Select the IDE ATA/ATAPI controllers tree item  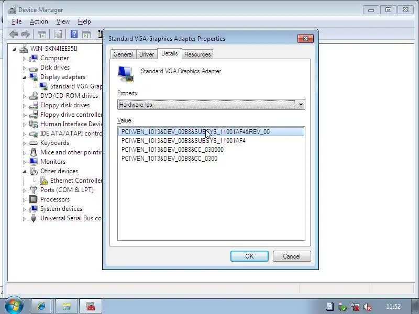(71, 133)
